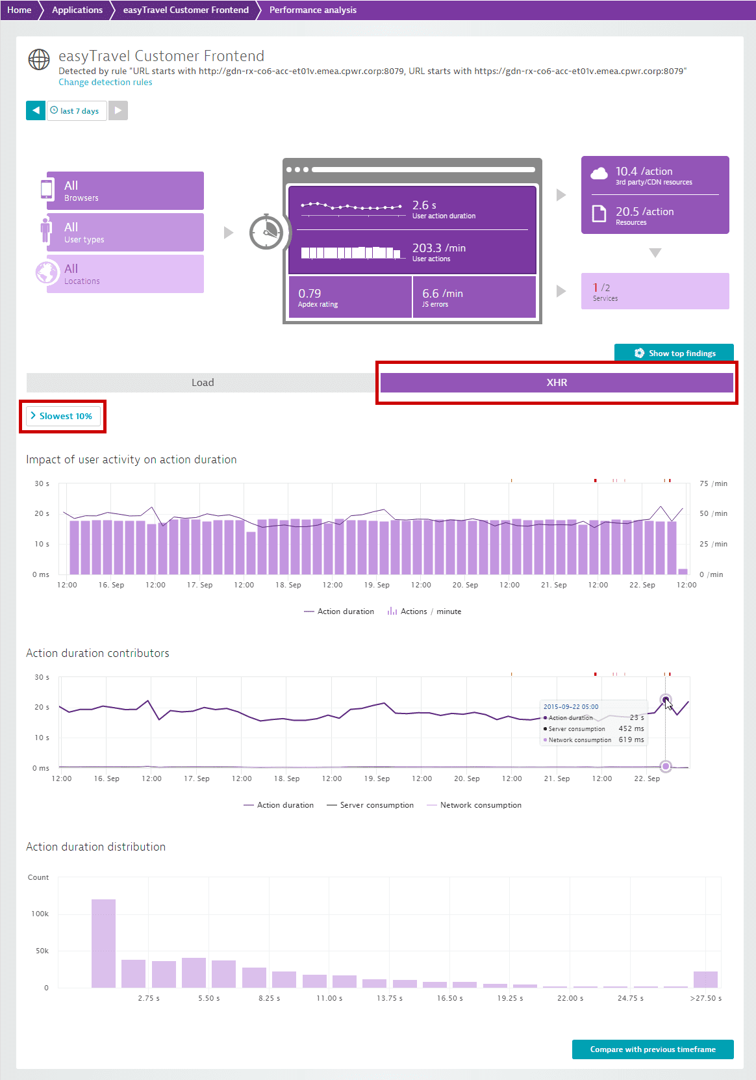Click the Action duration distribution heading

coord(95,847)
